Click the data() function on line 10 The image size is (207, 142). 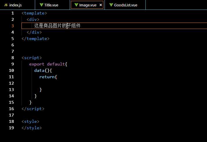[x=42, y=70]
